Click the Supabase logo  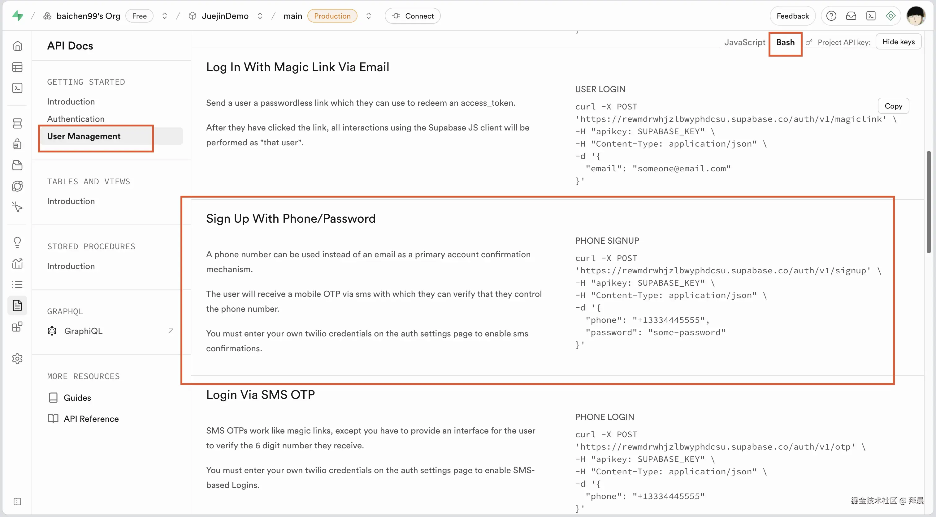(17, 16)
